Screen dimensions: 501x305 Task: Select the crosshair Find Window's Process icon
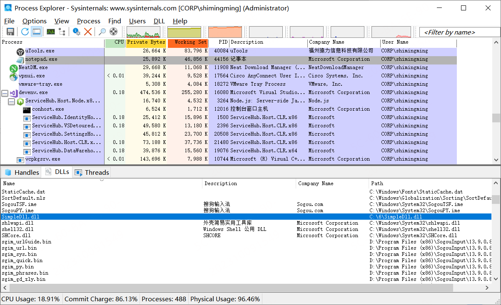tap(113, 32)
